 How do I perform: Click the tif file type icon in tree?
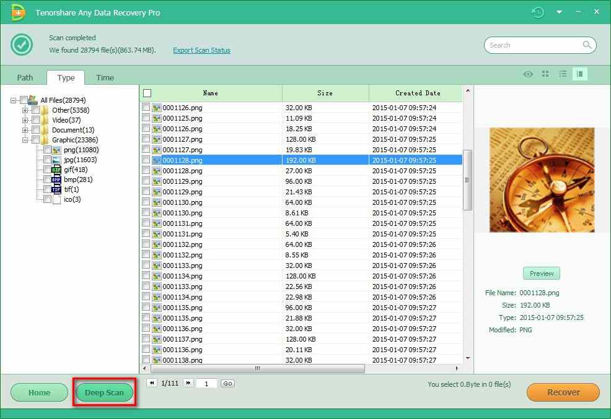coord(56,189)
